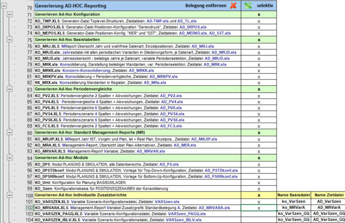Select the 'Generierung AD-HOC-Reporting' header cell
Screen dimensions: 345x223
pyautogui.click(x=71, y=6)
